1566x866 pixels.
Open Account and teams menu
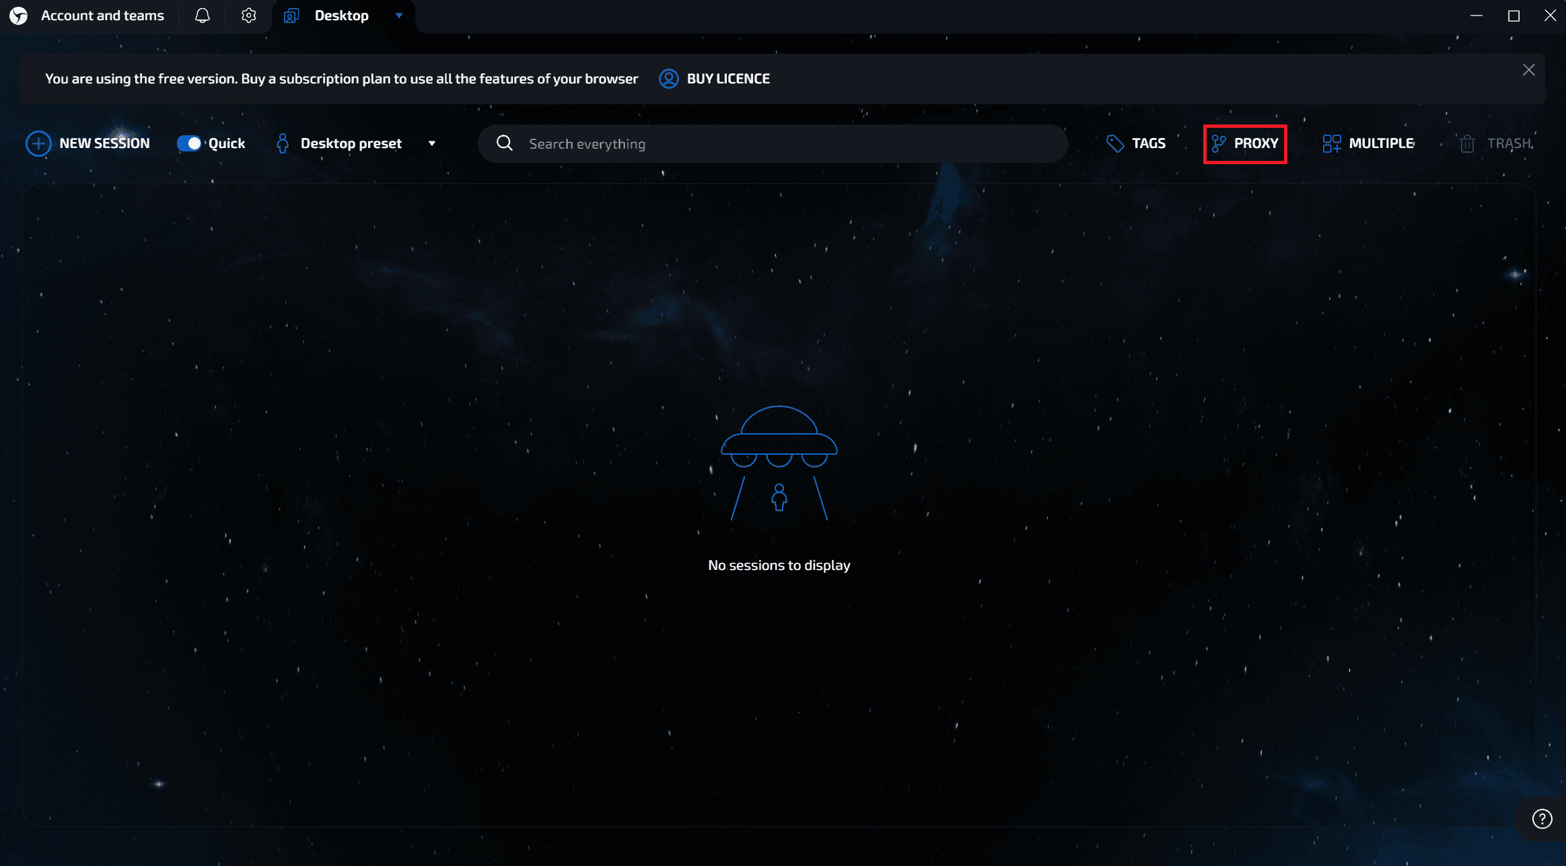(x=102, y=15)
